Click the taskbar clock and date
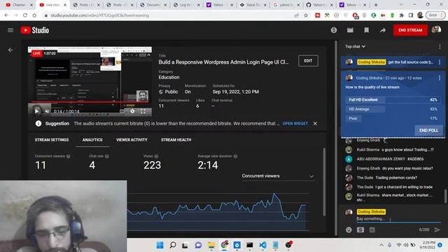 (x=428, y=245)
